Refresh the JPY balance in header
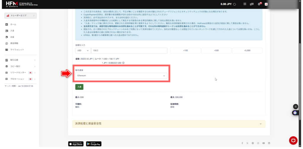The image size is (303, 149). 235,4
